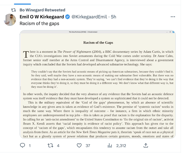Open the 5h timestamp link
The height and width of the screenshot is (153, 183).
coord(113,17)
